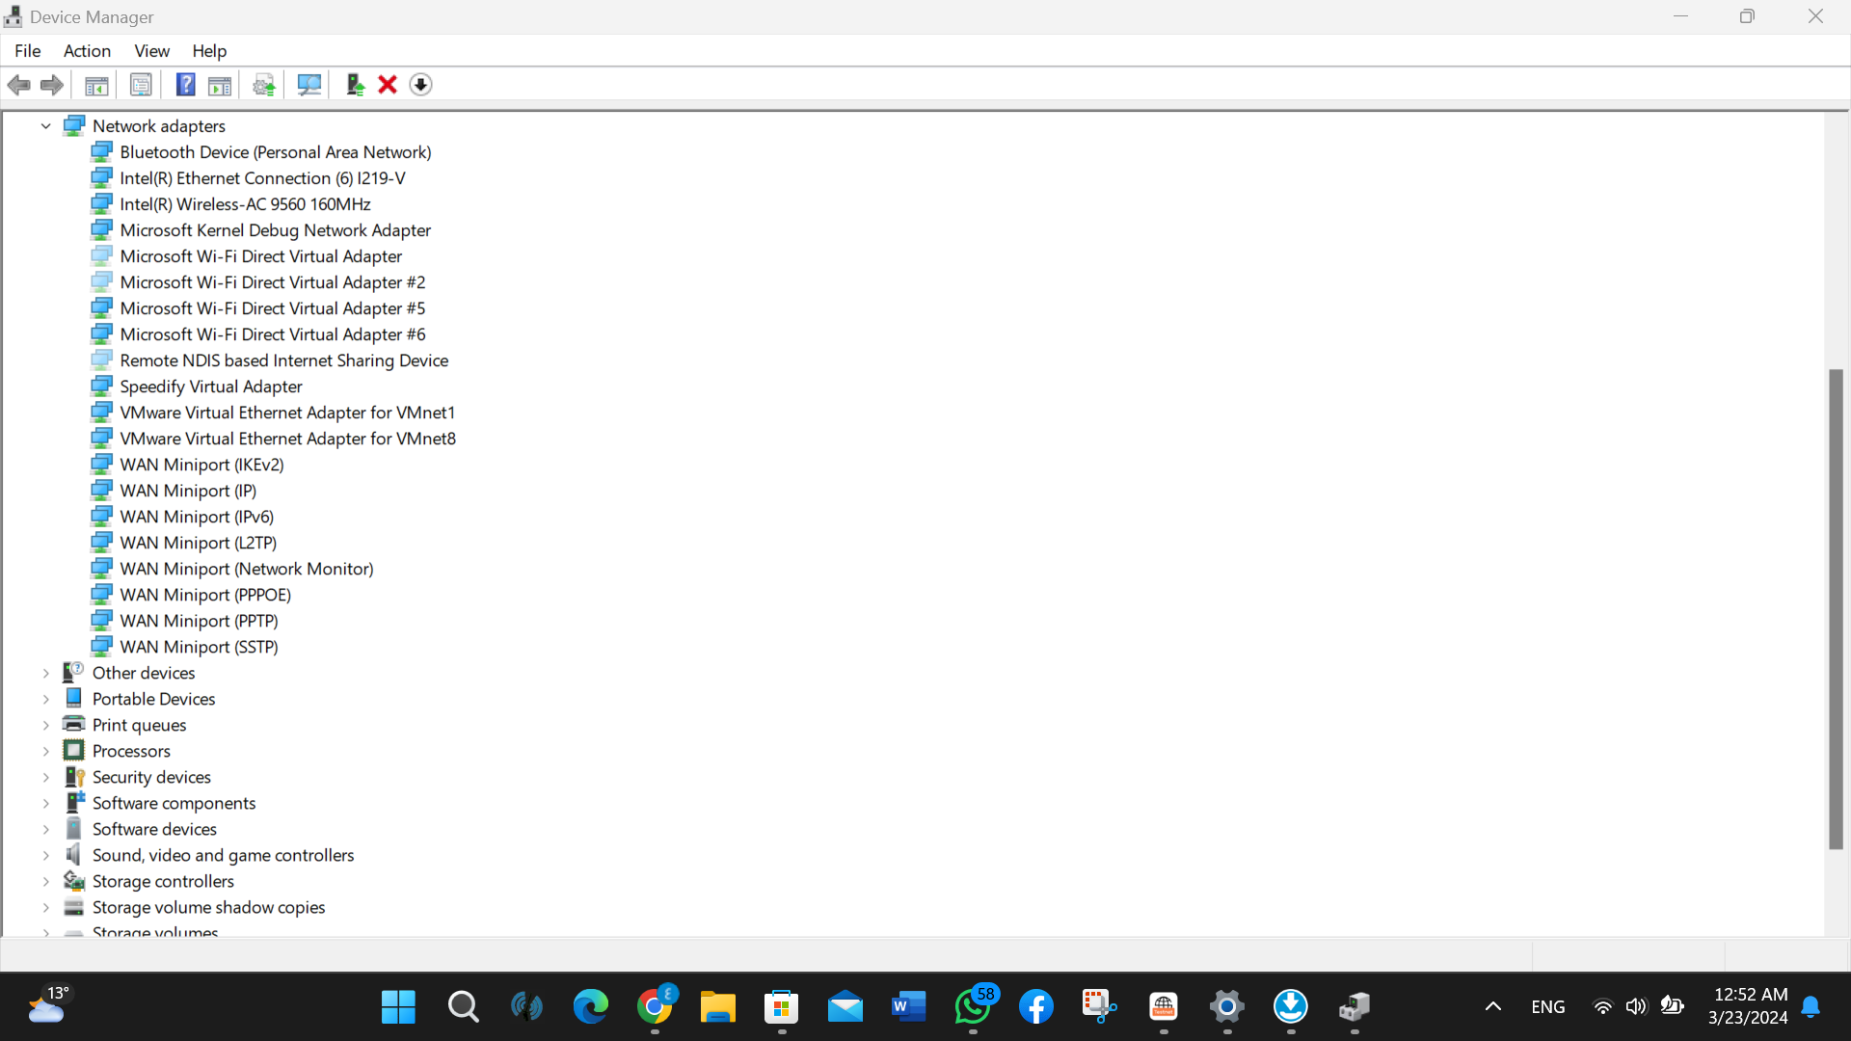Expand the Processors category

(x=45, y=750)
